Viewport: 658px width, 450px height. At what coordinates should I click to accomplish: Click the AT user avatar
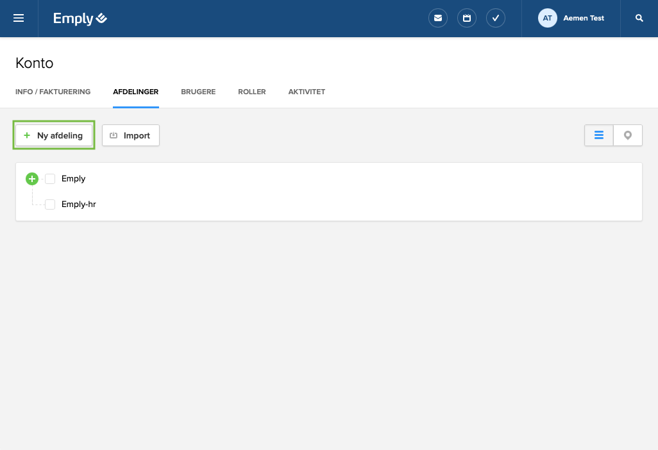coord(547,19)
